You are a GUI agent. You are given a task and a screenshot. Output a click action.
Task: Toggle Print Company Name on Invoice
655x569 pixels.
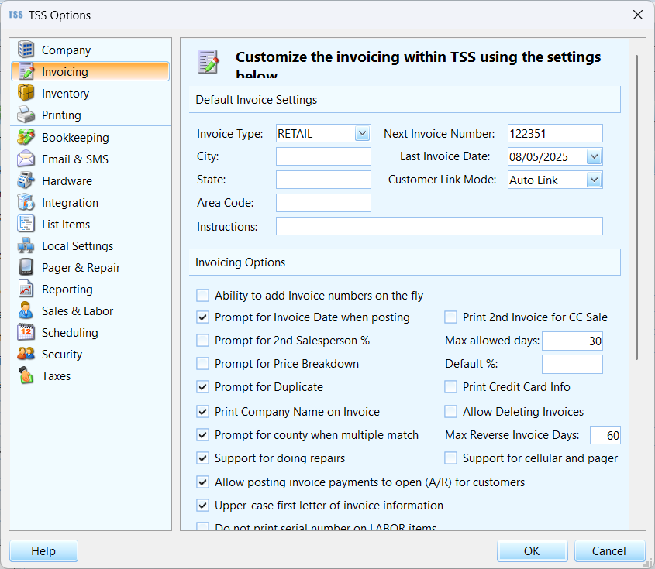202,412
